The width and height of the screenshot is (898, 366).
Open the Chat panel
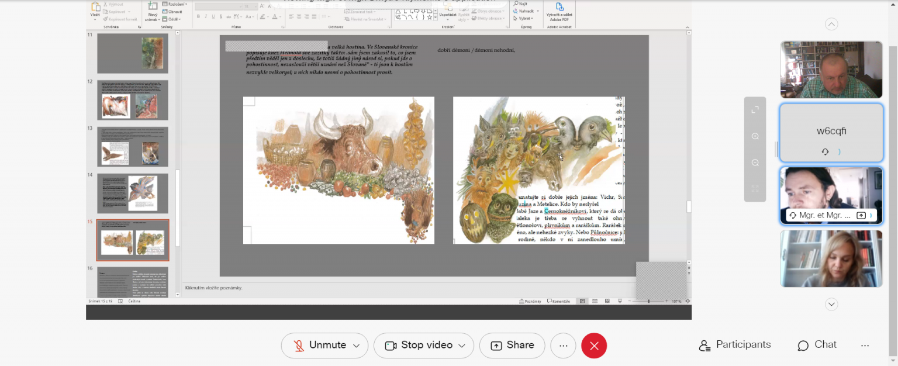point(817,345)
